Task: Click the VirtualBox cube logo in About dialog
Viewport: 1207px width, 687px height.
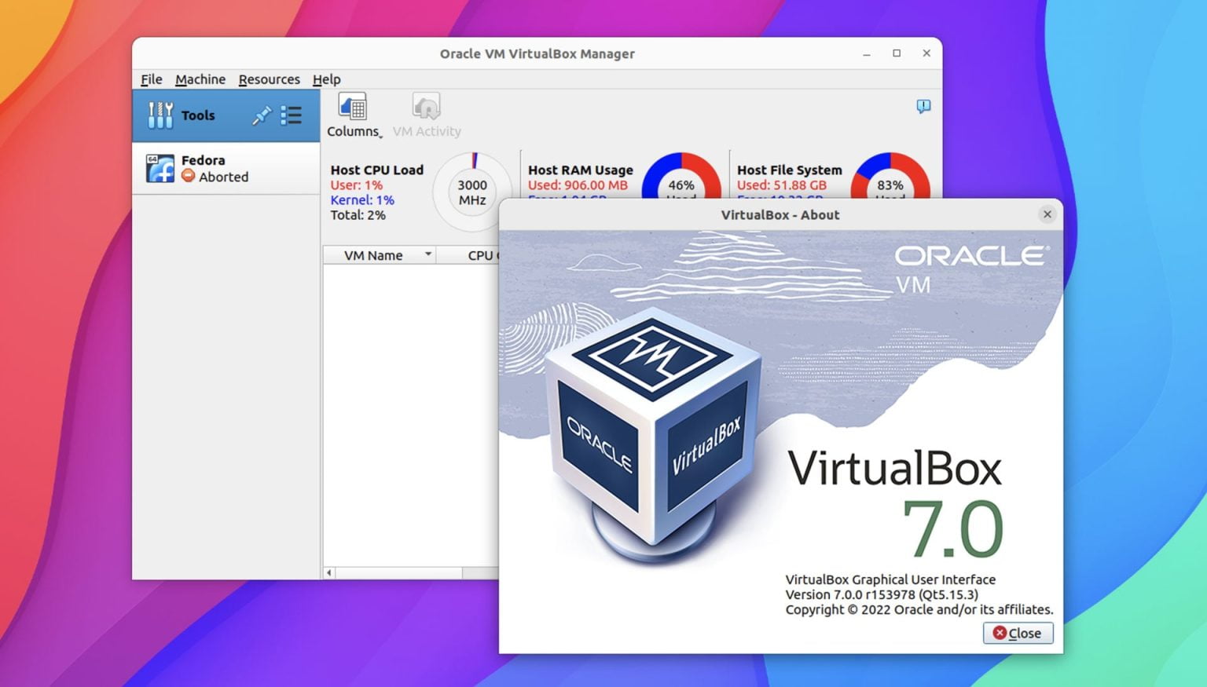Action: pyautogui.click(x=652, y=432)
